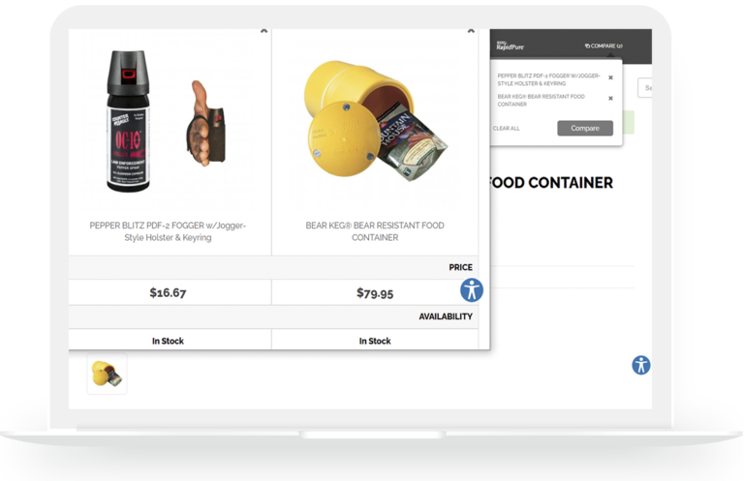Remove the Pepper Blitz column using its top-corner icon
The image size is (744, 481).
[x=263, y=32]
